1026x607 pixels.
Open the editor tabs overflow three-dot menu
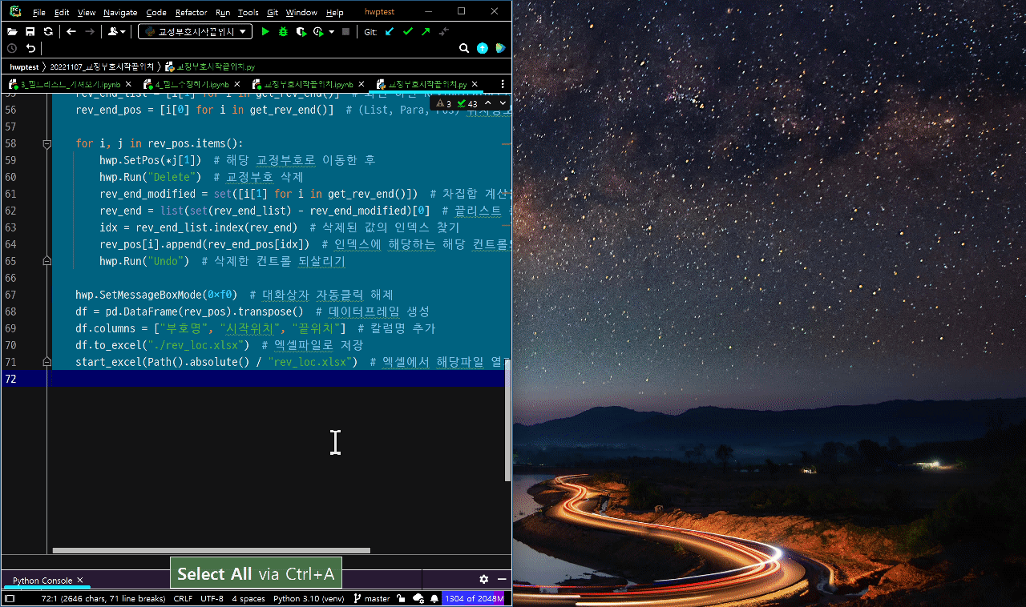(x=503, y=84)
